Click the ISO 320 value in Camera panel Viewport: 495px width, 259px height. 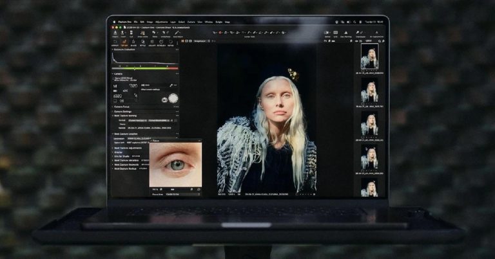[118, 96]
